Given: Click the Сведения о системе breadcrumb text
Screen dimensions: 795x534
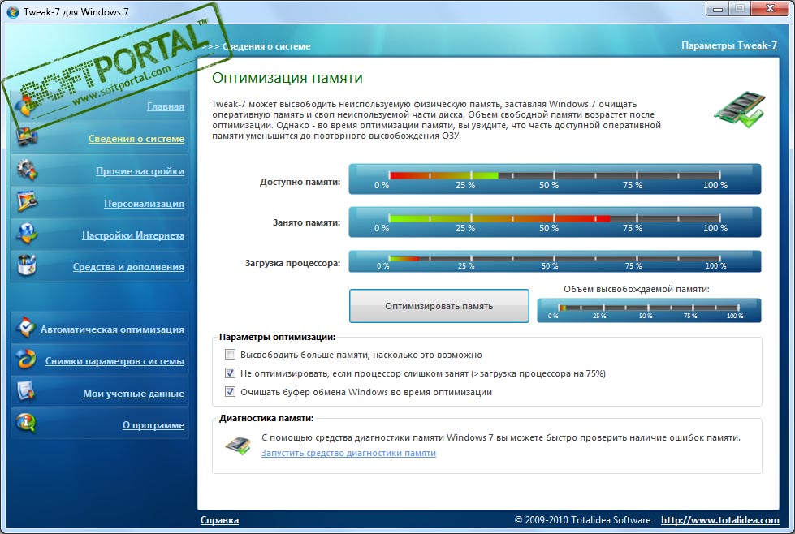Looking at the screenshot, I should pos(266,46).
